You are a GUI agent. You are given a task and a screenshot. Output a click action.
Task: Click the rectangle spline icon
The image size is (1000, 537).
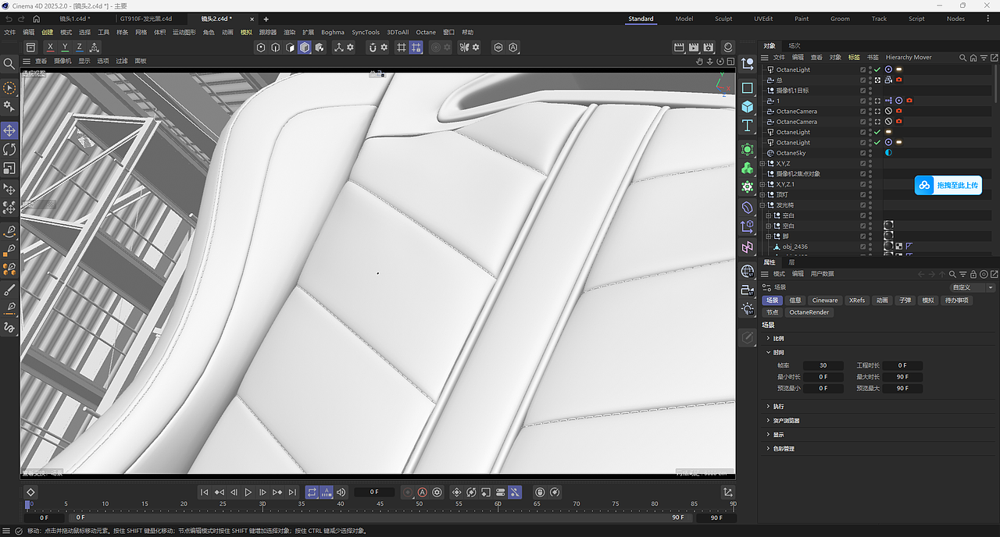748,88
